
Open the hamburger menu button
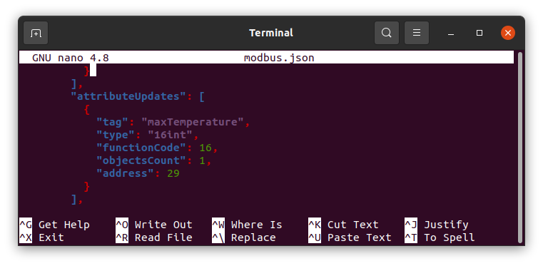(417, 34)
